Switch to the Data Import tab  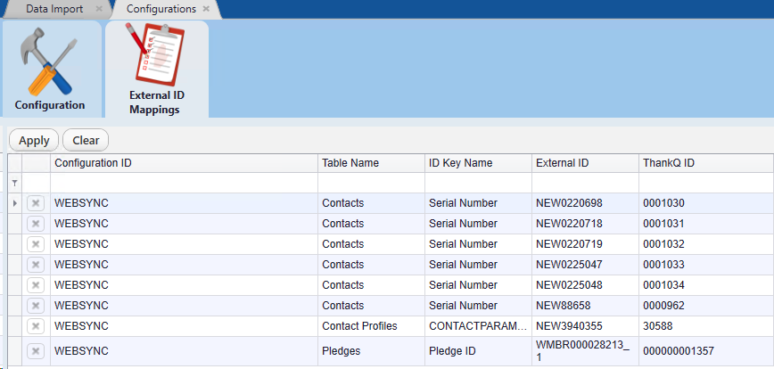pyautogui.click(x=54, y=9)
